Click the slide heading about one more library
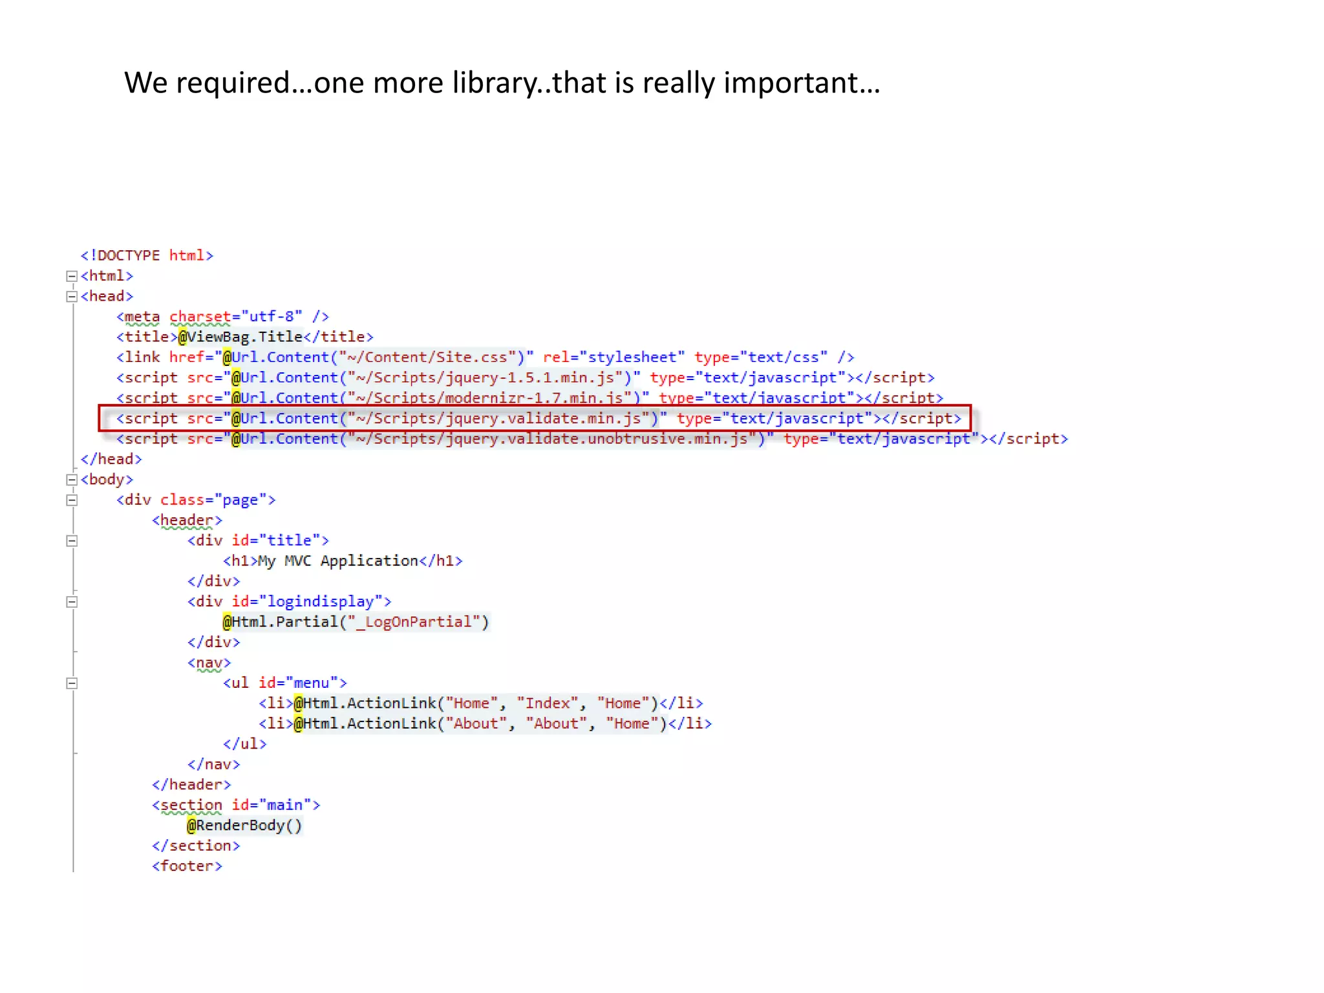This screenshot has width=1324, height=993. click(502, 83)
